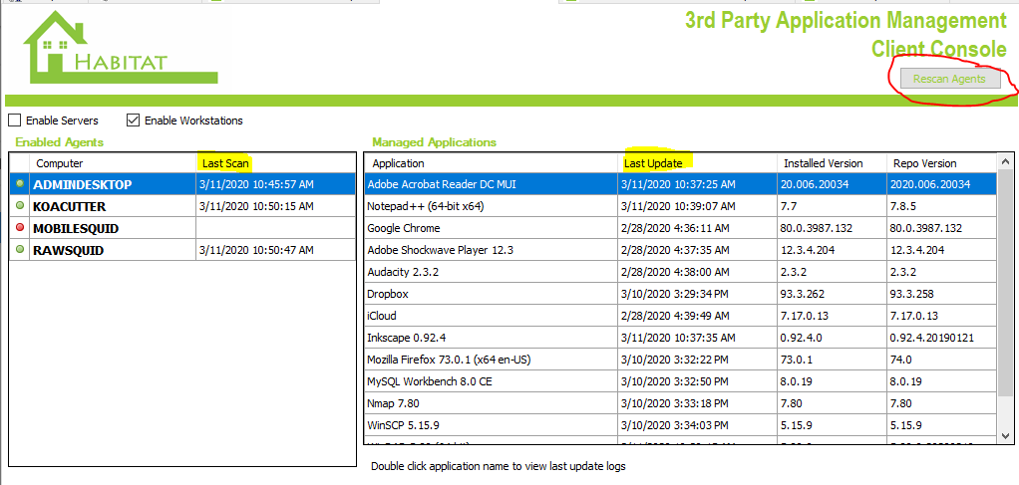1019x485 pixels.
Task: Click Notepad++ installed version 7.7
Action: click(787, 206)
